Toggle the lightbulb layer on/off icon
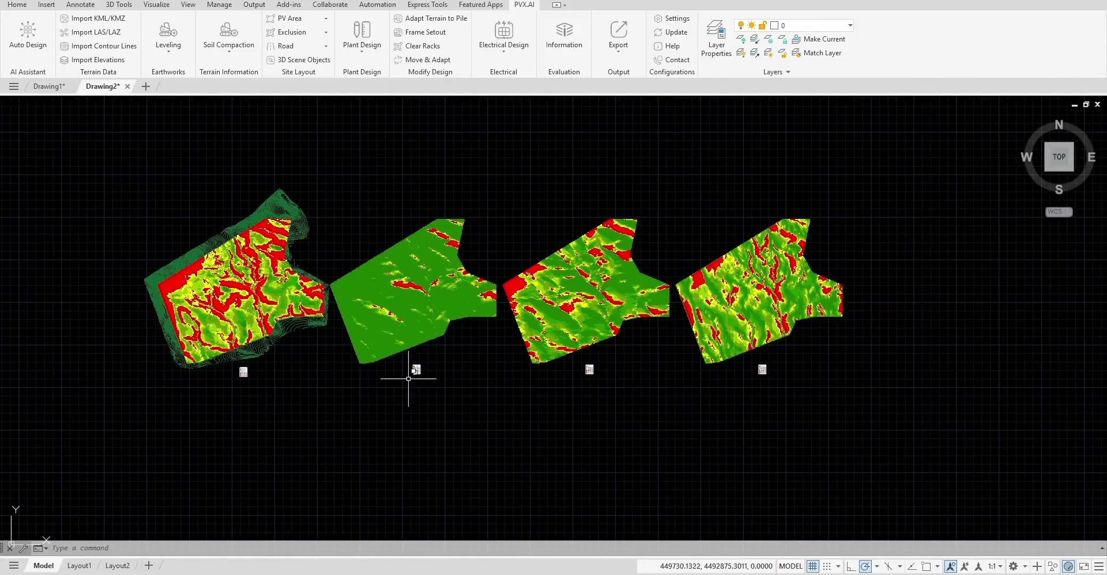Screen dimensions: 1107x575 pyautogui.click(x=741, y=25)
